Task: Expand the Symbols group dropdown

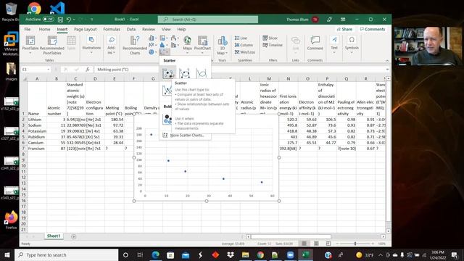Action: (x=352, y=45)
